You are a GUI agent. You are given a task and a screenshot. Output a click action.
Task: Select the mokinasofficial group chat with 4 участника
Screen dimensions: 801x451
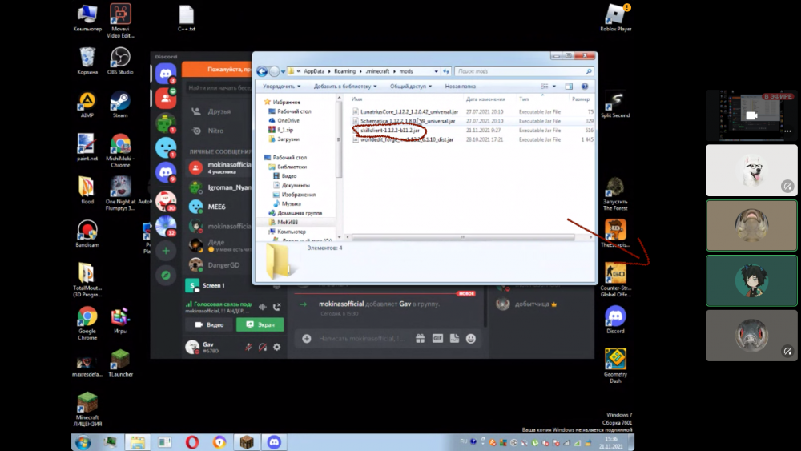[219, 167]
